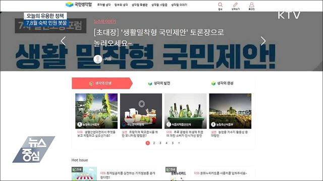Image resolution: width=323 pixels, height=181 pixels.
Task: Open the first navigation menu item
Action: click(x=104, y=5)
